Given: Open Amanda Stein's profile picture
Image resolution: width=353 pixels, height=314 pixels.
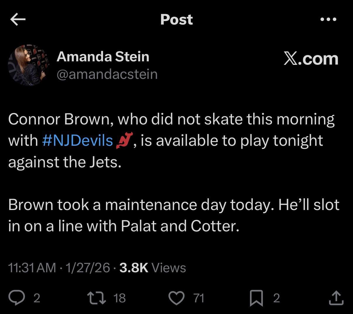Looking at the screenshot, I should [x=28, y=65].
